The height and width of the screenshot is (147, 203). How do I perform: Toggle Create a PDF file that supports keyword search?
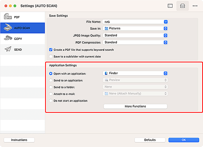tap(51, 50)
